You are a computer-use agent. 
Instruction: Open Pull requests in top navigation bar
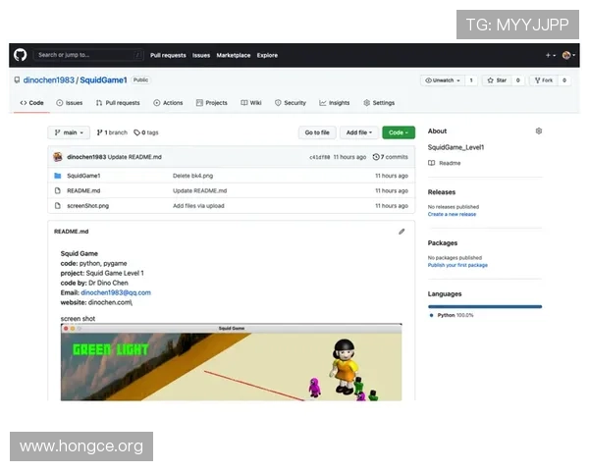coord(168,55)
